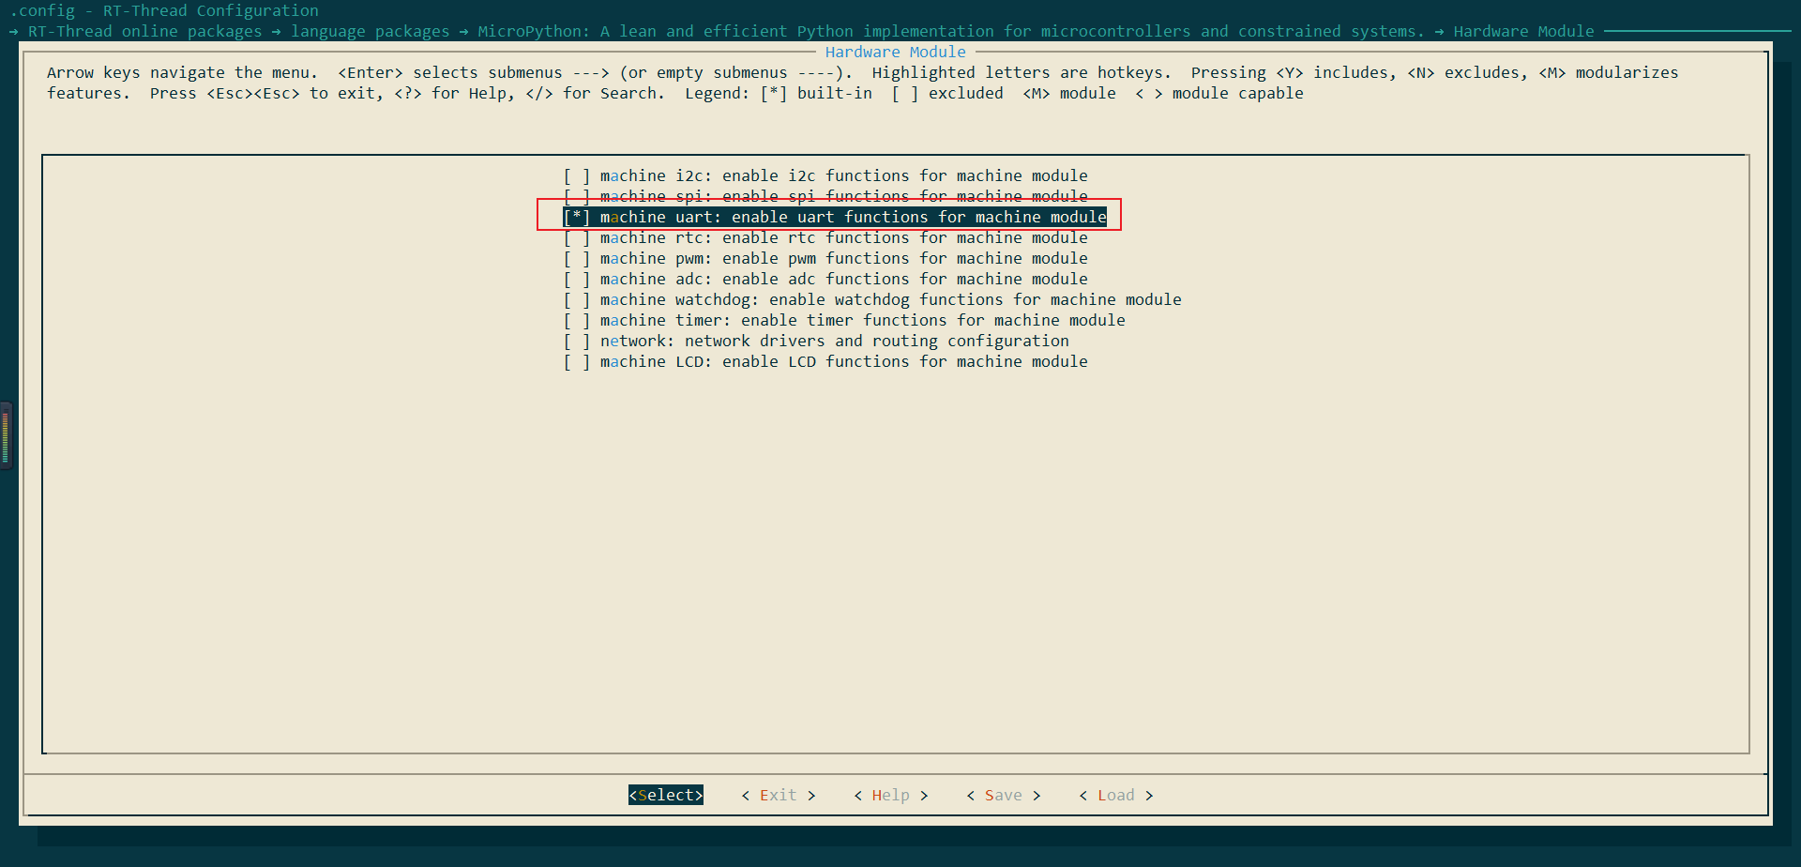Image resolution: width=1801 pixels, height=867 pixels.
Task: Enable machine LCD checkbox
Action: click(576, 361)
